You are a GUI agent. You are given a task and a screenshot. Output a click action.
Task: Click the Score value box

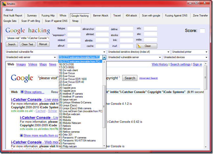pyautogui.click(x=202, y=31)
